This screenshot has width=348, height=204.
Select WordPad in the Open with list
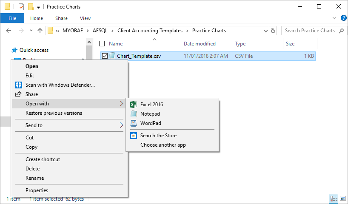click(151, 123)
